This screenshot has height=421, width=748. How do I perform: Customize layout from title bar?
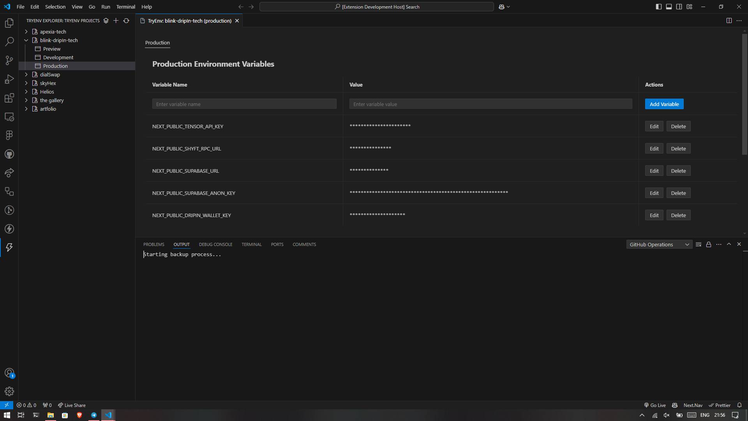click(689, 7)
